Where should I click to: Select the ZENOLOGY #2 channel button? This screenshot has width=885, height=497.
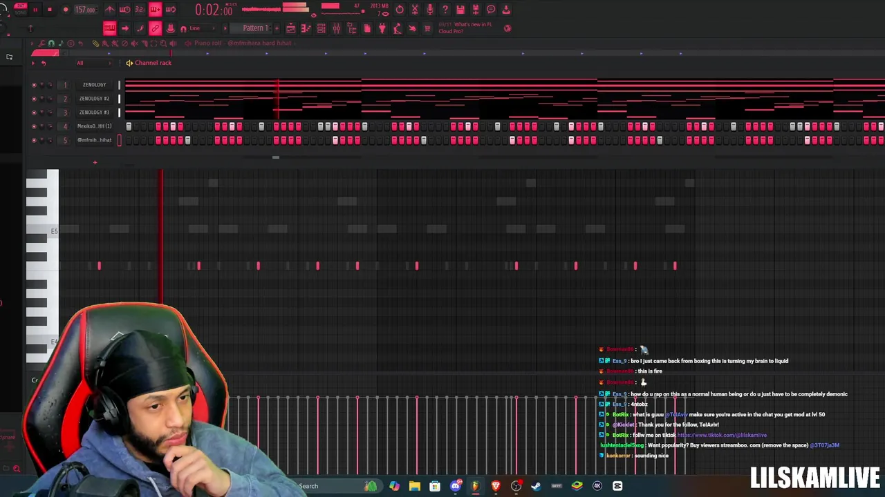click(x=94, y=99)
